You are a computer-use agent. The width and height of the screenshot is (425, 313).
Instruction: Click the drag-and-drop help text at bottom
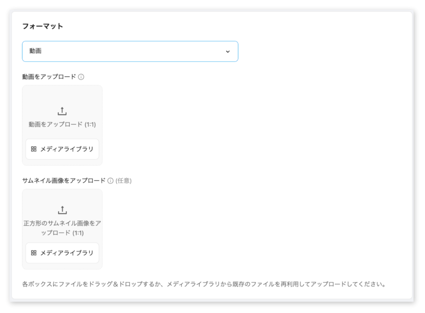(204, 285)
